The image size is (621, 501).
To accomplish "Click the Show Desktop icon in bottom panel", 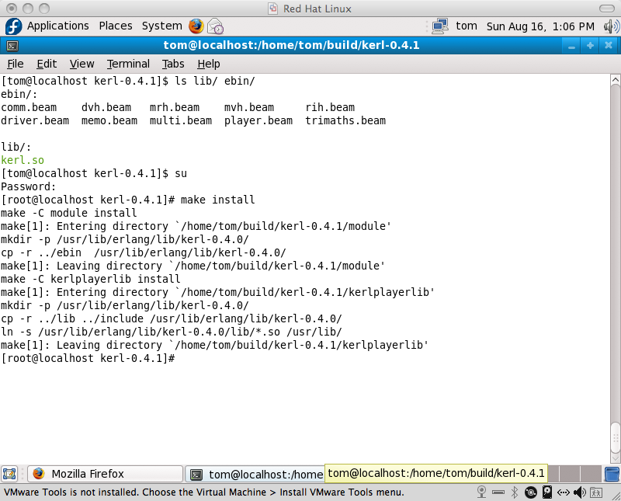I will coord(9,474).
